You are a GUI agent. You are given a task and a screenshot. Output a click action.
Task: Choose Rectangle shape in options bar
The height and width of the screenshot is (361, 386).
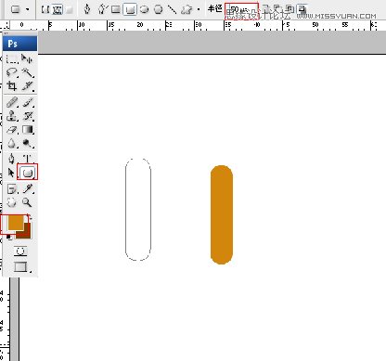click(116, 9)
